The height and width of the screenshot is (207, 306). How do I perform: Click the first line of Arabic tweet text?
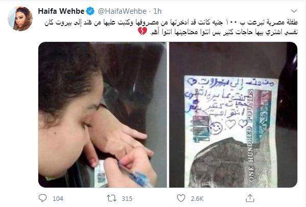(x=171, y=22)
